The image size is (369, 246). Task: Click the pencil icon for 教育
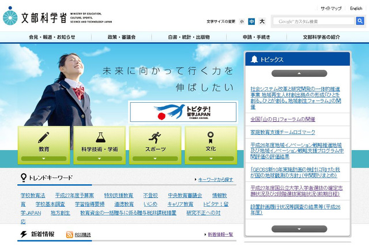click(x=44, y=137)
